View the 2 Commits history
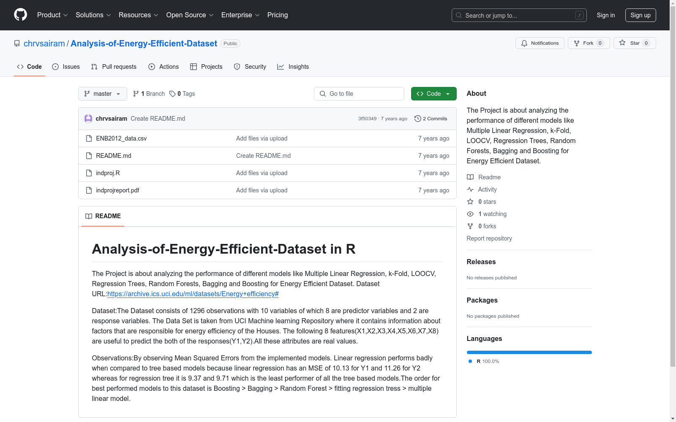This screenshot has height=422, width=676. coord(431,119)
